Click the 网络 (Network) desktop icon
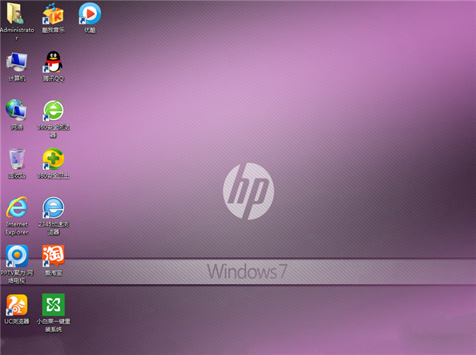 tap(16, 110)
